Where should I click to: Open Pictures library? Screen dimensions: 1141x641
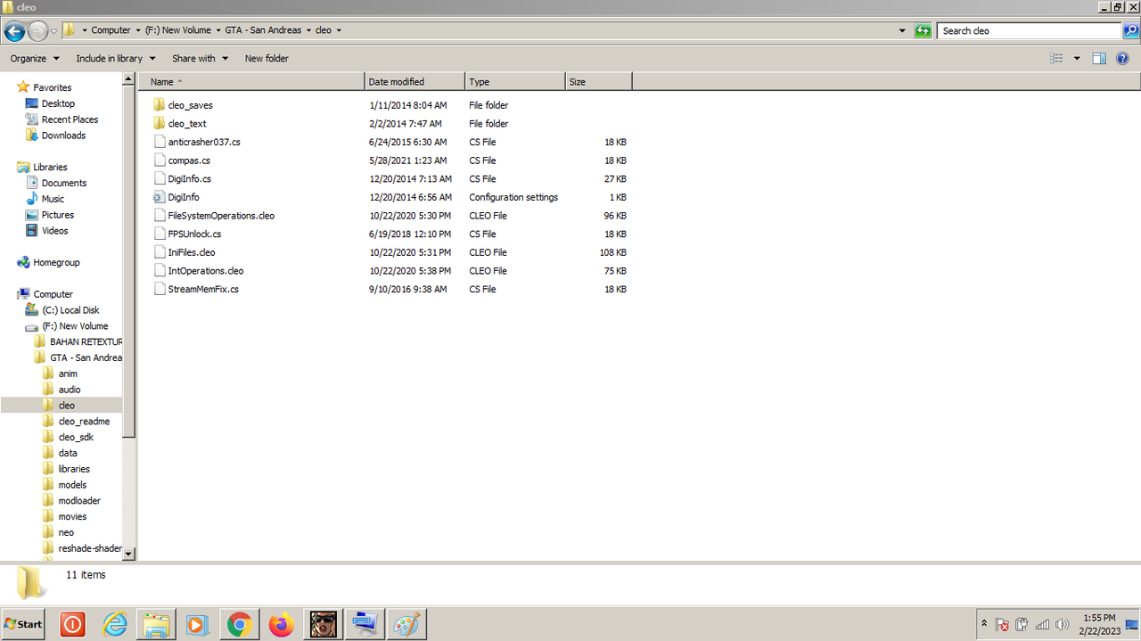click(58, 215)
